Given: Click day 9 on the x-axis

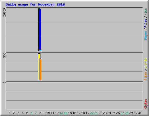Looking at the screenshot, I should click(x=45, y=113).
